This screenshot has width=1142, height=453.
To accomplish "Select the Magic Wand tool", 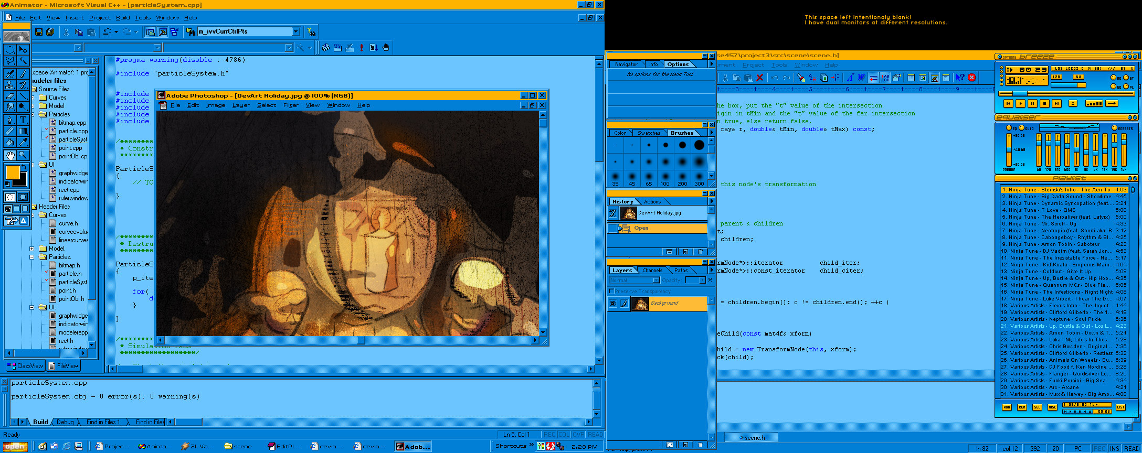I will tap(23, 61).
